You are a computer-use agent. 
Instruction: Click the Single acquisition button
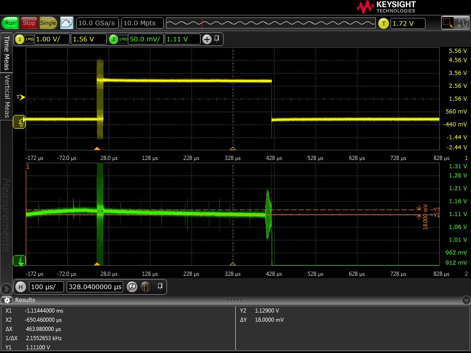48,23
